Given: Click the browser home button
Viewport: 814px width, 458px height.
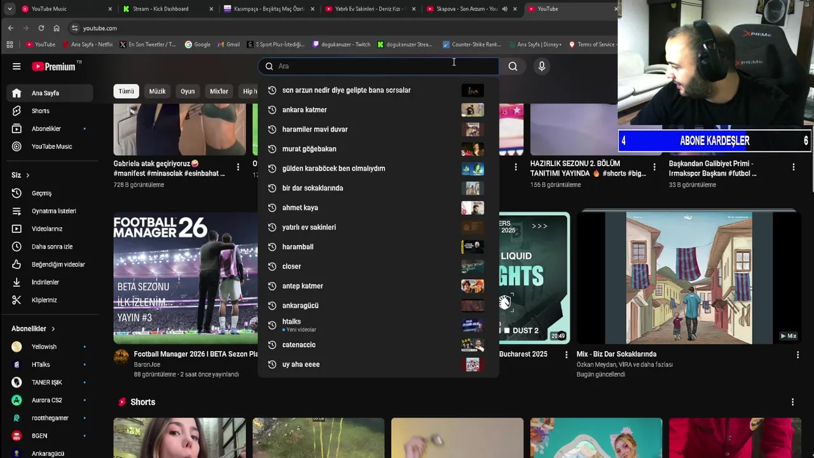Looking at the screenshot, I should coord(57,28).
